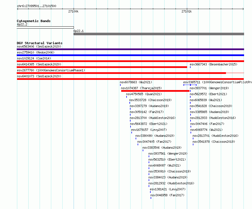Click nsv3384023 (Audano2019) label
Screen dimensions: 252x209
click(168, 177)
